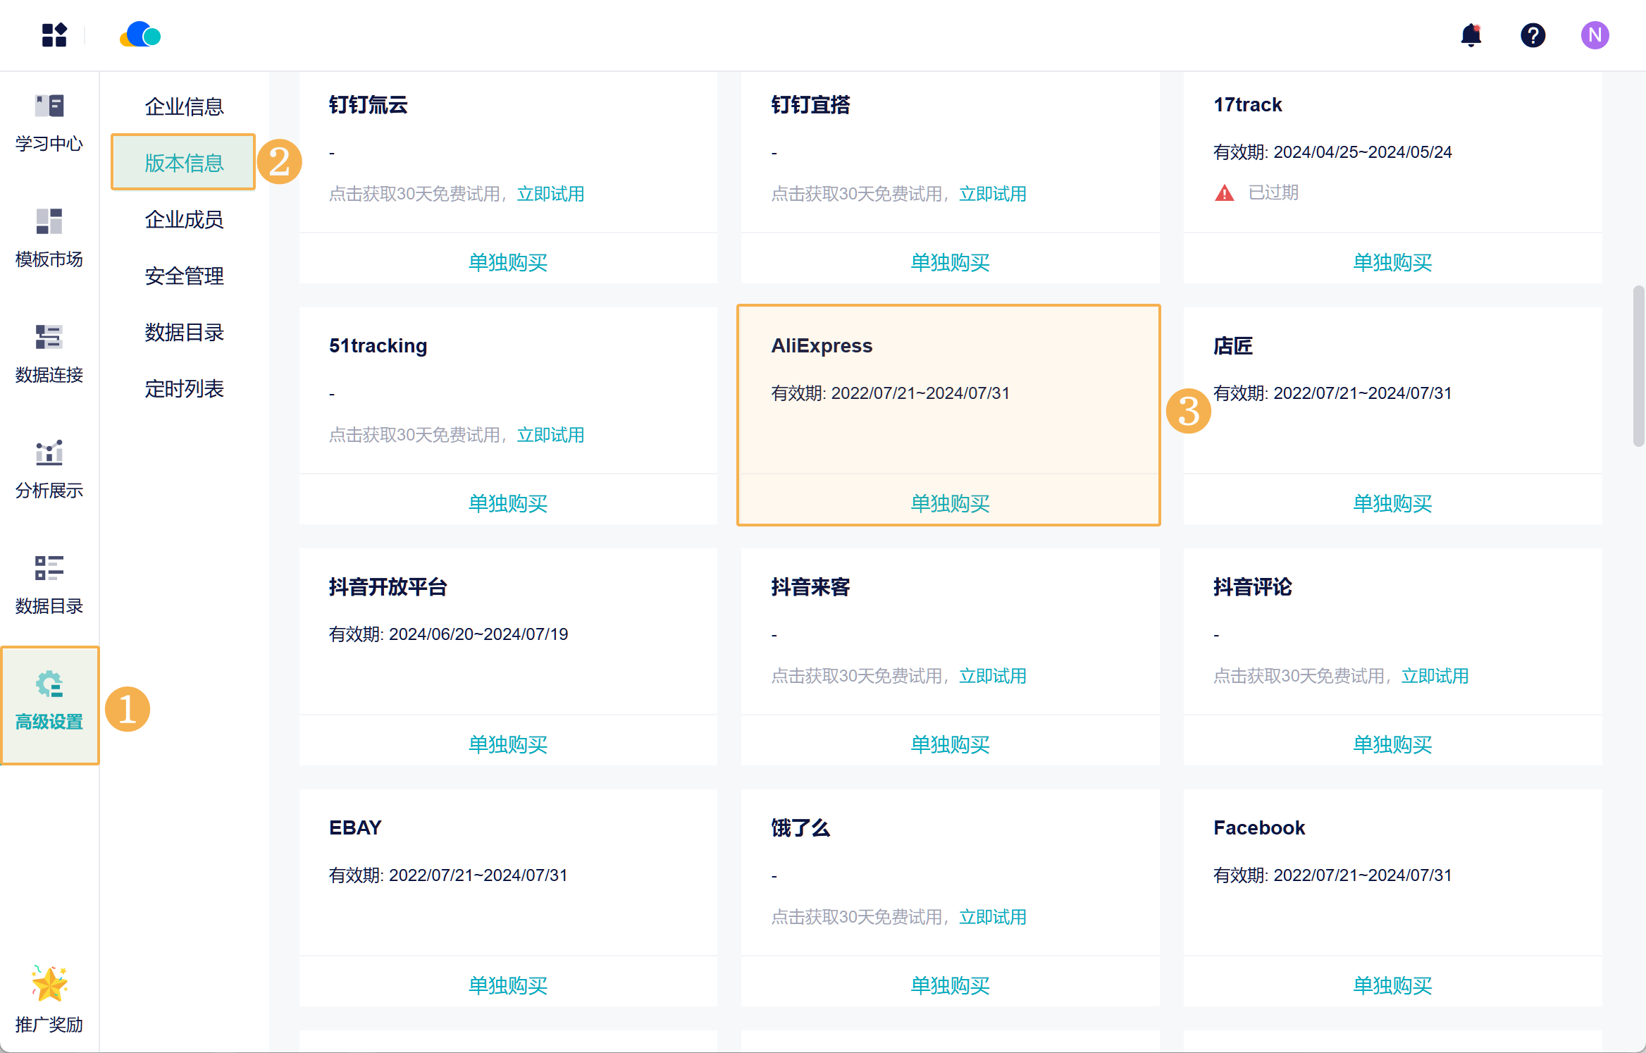Open the help question mark icon
The image size is (1646, 1053).
point(1533,35)
